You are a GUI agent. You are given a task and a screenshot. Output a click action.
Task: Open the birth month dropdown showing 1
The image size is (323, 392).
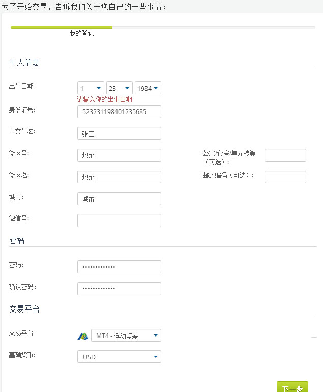pos(91,88)
